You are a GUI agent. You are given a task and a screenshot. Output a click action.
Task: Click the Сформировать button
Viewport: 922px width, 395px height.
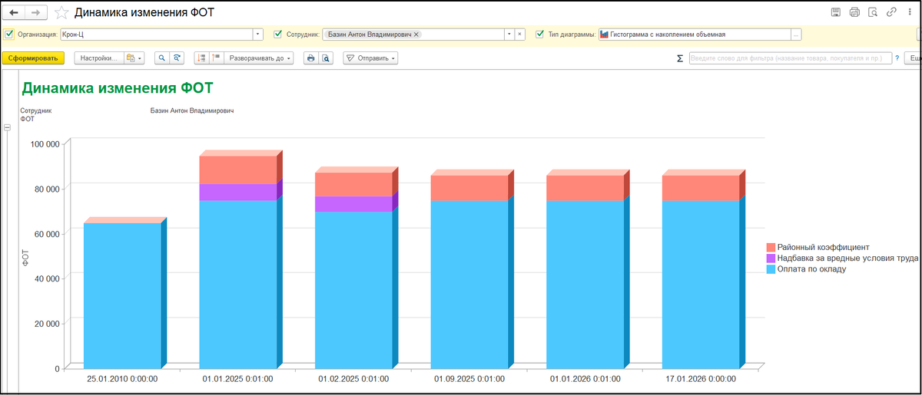pyautogui.click(x=33, y=58)
